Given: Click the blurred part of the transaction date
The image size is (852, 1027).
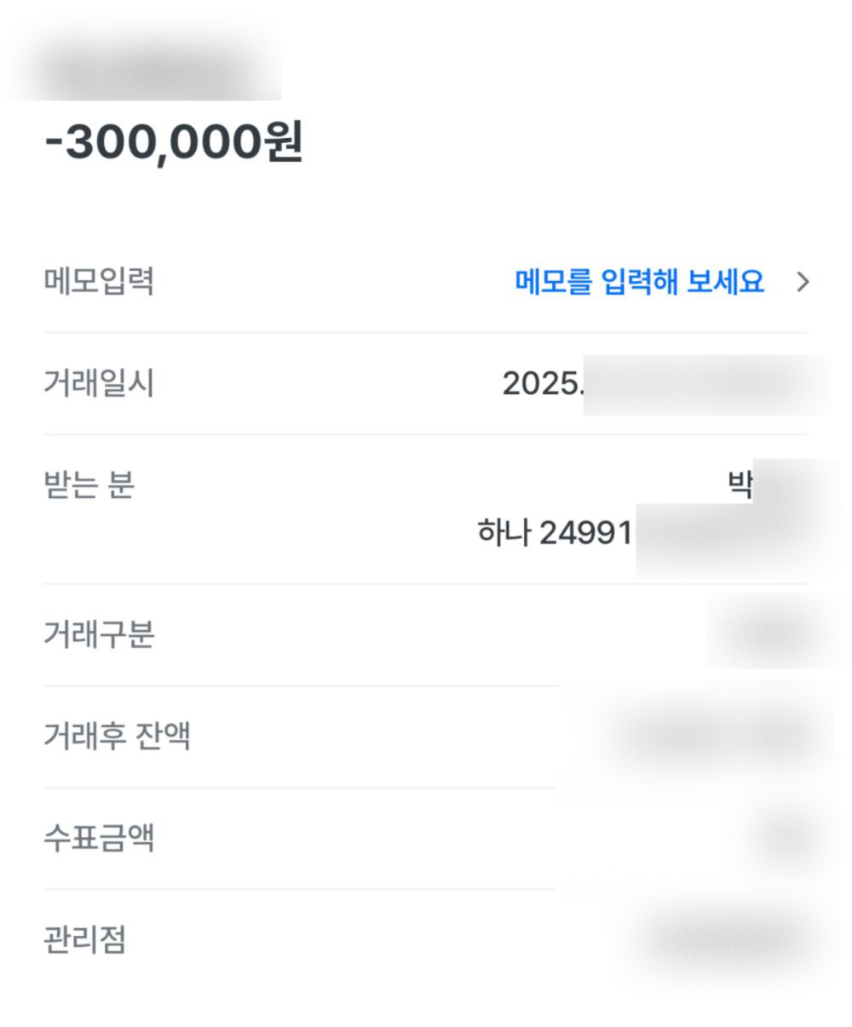Looking at the screenshot, I should pyautogui.click(x=705, y=385).
